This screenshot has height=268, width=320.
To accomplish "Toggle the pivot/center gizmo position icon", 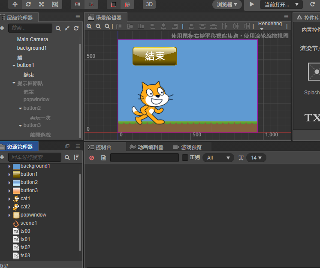I will click(x=78, y=4).
